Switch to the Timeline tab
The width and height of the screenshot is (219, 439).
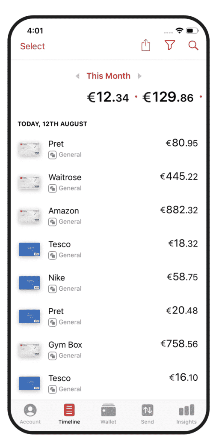69,414
